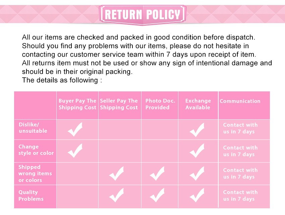285x215 pixels.
Task: Select the Seller Pay The Shipping Cost header
Action: coord(119,104)
